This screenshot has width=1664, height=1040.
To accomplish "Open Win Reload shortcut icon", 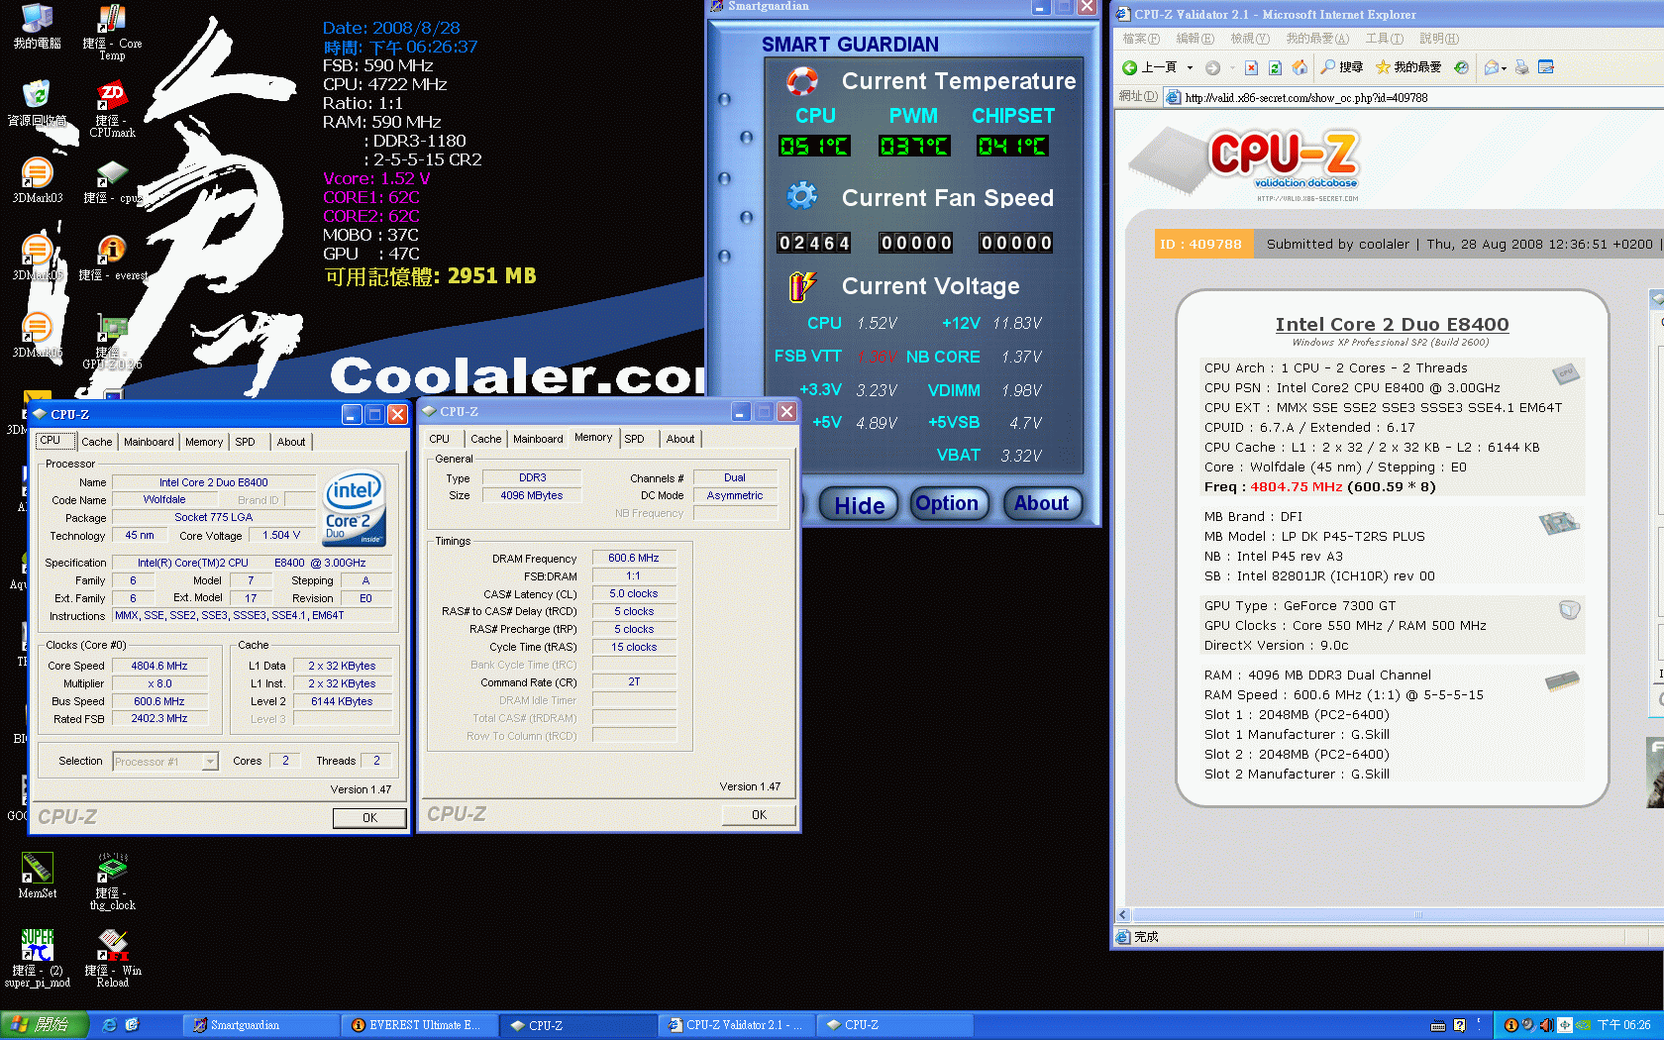I will 112,958.
